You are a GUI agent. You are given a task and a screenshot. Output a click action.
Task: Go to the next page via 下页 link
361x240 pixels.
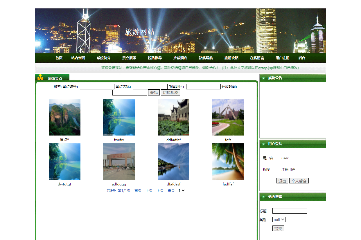tap(160, 190)
